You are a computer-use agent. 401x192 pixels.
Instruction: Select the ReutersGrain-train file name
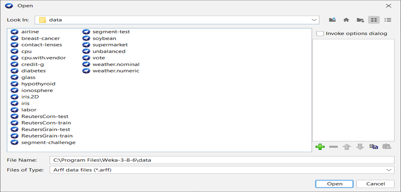click(x=47, y=136)
